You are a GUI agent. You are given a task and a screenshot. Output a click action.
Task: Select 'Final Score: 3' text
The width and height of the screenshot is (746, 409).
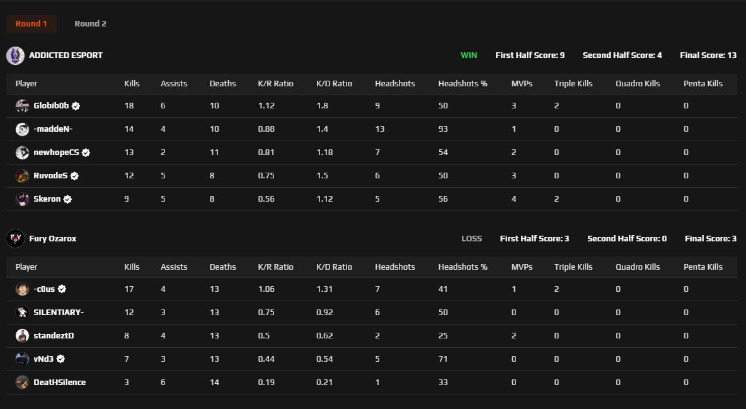pyautogui.click(x=711, y=239)
